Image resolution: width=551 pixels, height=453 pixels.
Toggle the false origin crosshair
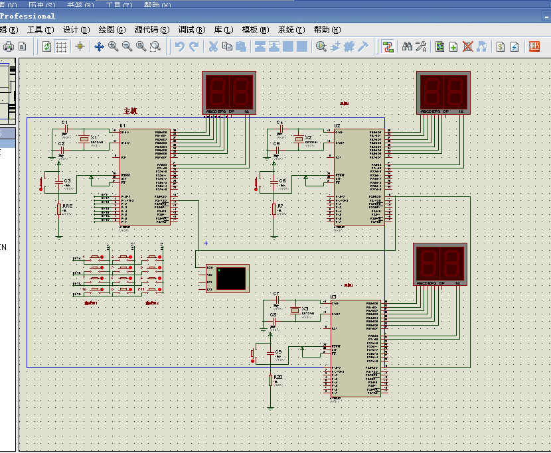click(x=80, y=46)
